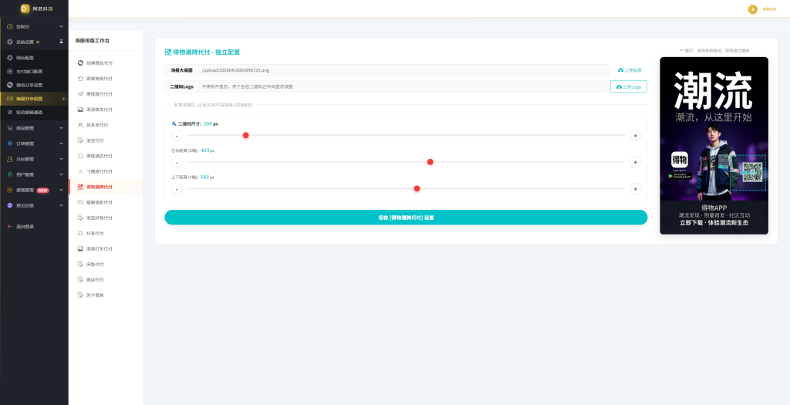The height and width of the screenshot is (405, 790).
Task: Click magnifier icon beside 二维码尺寸
Action: 174,123
